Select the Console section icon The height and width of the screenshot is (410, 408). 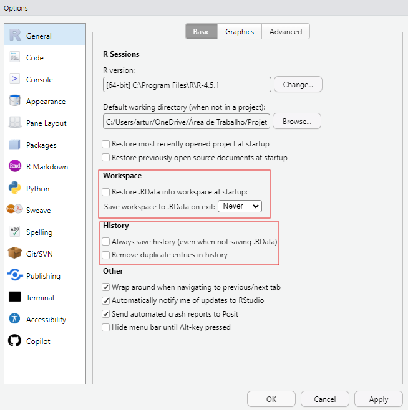tap(15, 80)
